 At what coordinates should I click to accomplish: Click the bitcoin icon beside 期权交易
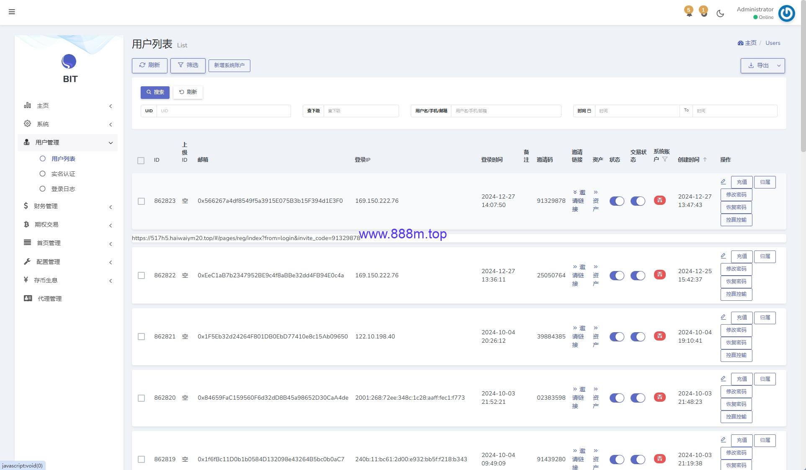point(26,224)
